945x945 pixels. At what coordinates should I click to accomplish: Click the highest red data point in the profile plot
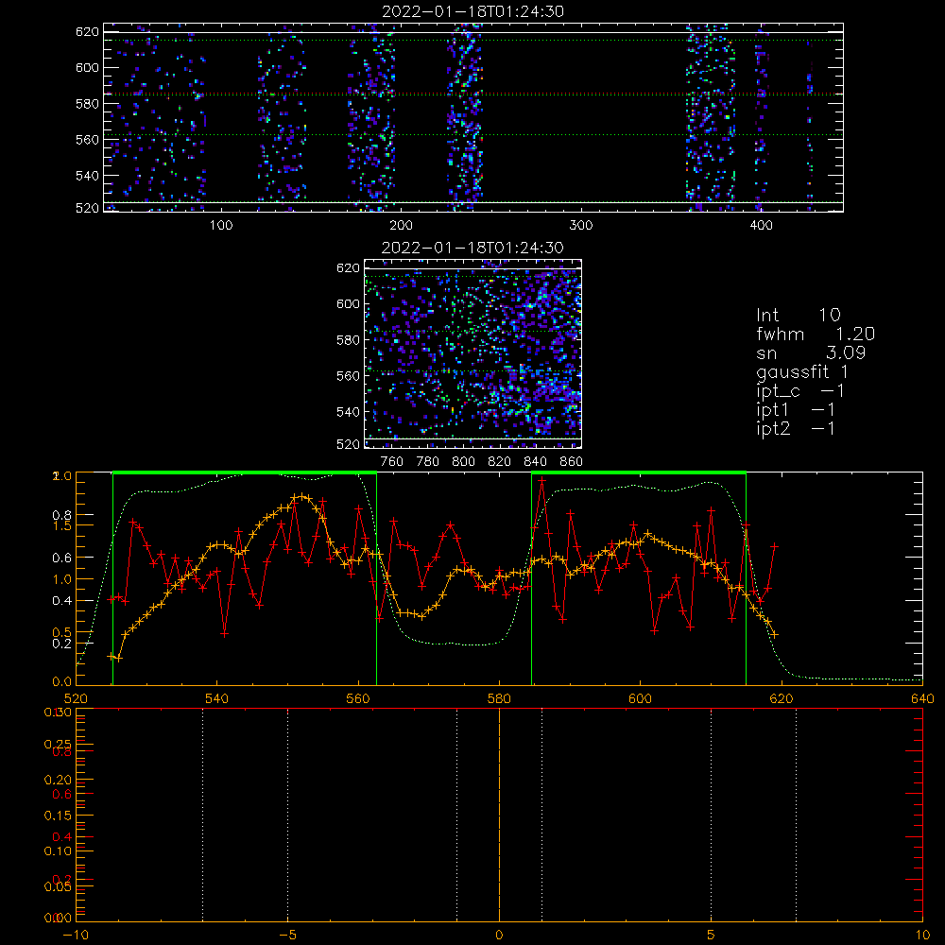(541, 480)
